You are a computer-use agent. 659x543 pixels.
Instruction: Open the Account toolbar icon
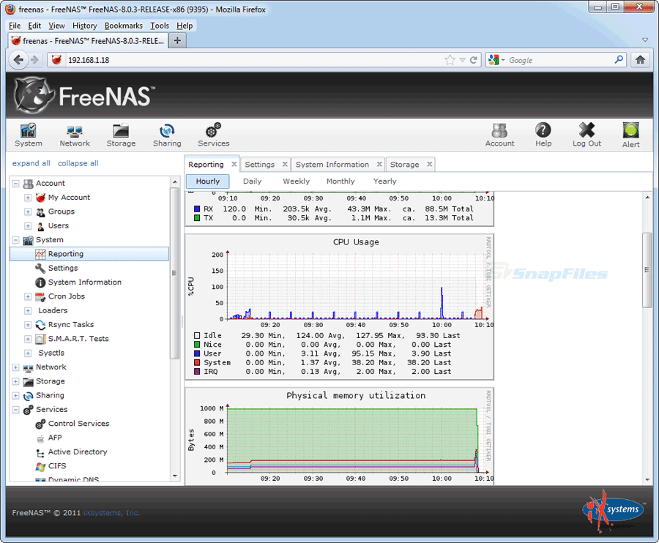pyautogui.click(x=499, y=135)
